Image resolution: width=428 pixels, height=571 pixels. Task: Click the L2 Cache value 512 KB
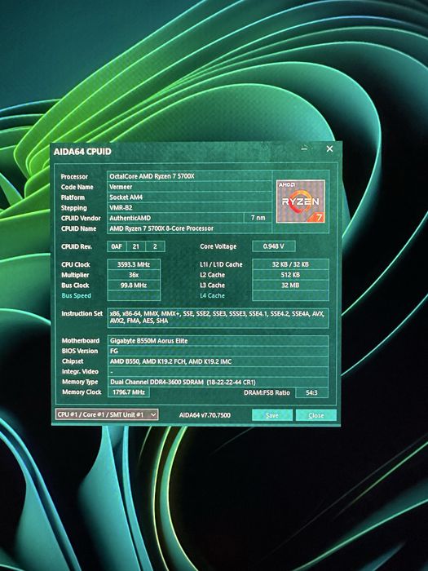click(x=290, y=275)
